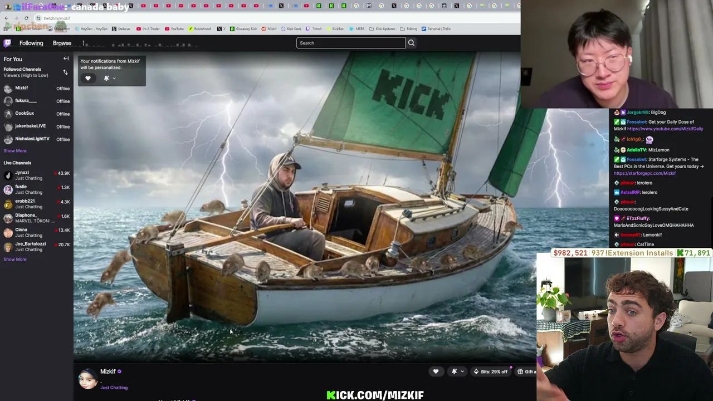Open the Stake.us bookmark
This screenshot has width=713, height=401.
tap(121, 29)
